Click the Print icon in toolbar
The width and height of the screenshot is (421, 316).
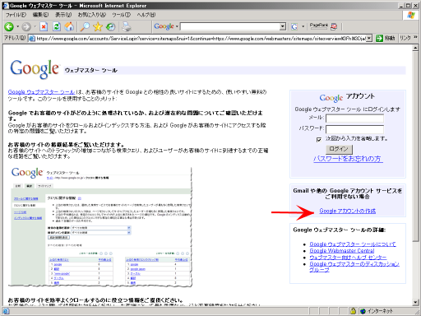pyautogui.click(x=127, y=26)
